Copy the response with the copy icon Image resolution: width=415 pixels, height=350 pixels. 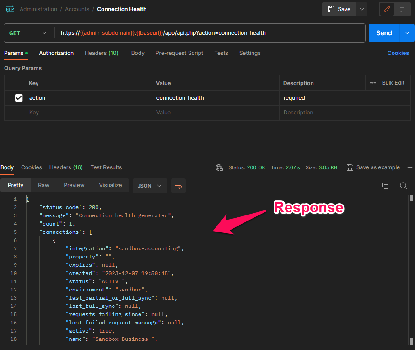385,186
